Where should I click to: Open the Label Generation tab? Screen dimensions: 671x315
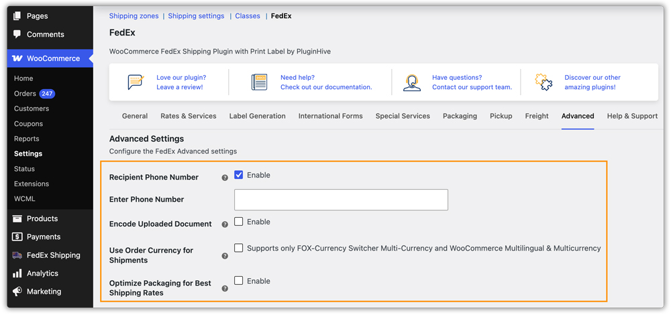click(x=257, y=116)
